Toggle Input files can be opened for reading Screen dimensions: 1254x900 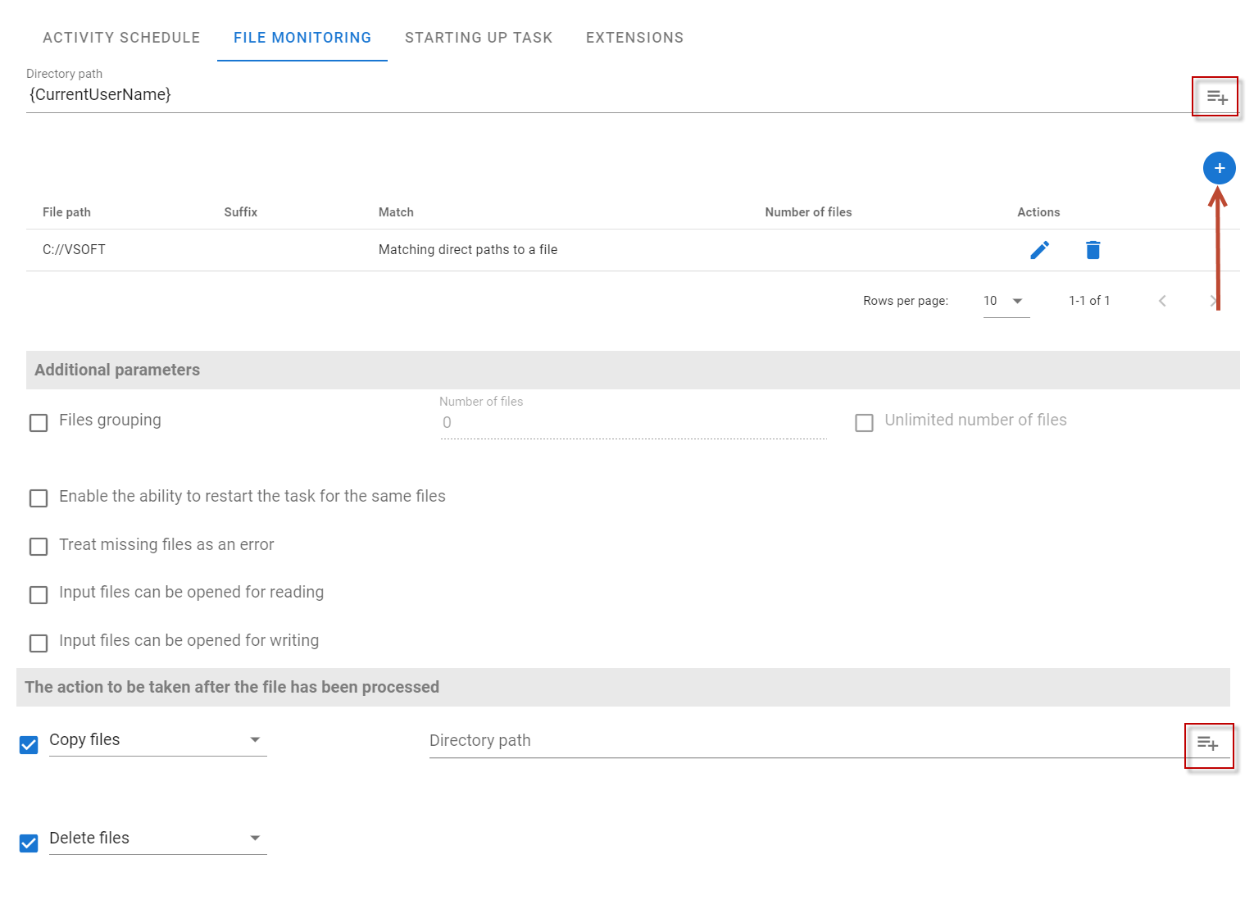[x=39, y=594]
